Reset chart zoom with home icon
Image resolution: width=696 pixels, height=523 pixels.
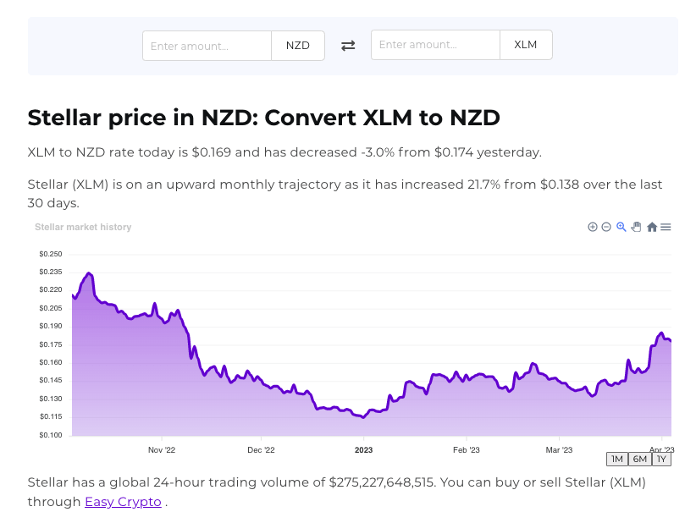click(x=652, y=227)
